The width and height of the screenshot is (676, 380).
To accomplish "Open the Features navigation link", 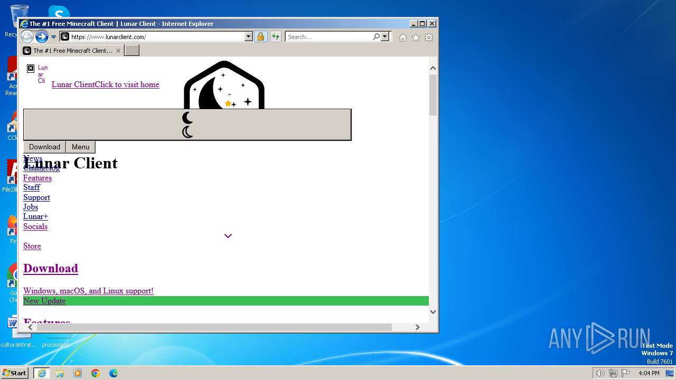I will click(x=37, y=178).
